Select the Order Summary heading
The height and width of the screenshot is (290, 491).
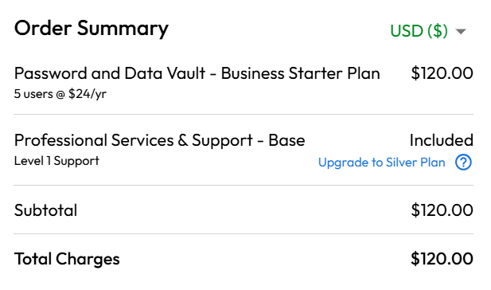click(x=92, y=29)
